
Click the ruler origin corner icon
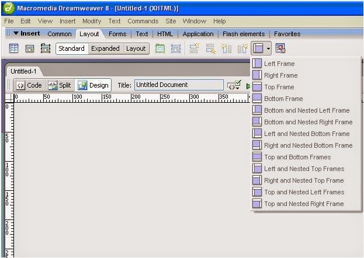[9, 98]
